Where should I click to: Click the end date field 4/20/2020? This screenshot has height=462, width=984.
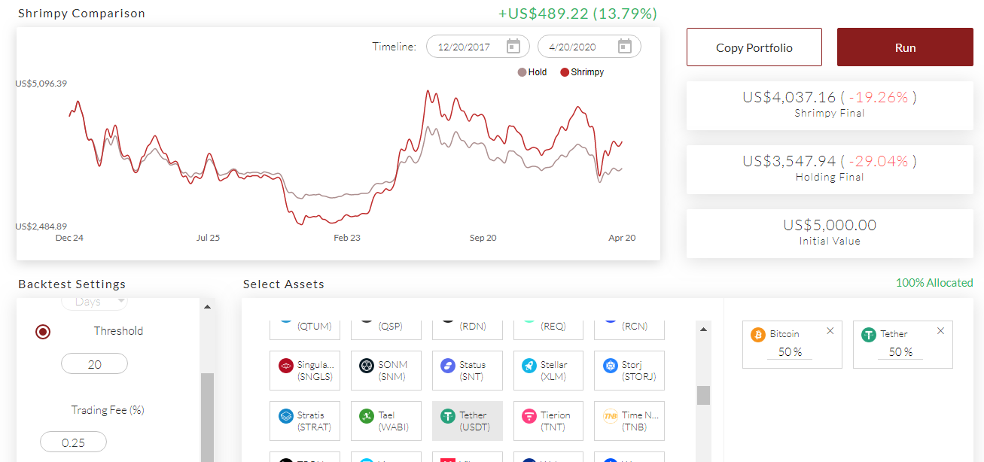click(589, 47)
